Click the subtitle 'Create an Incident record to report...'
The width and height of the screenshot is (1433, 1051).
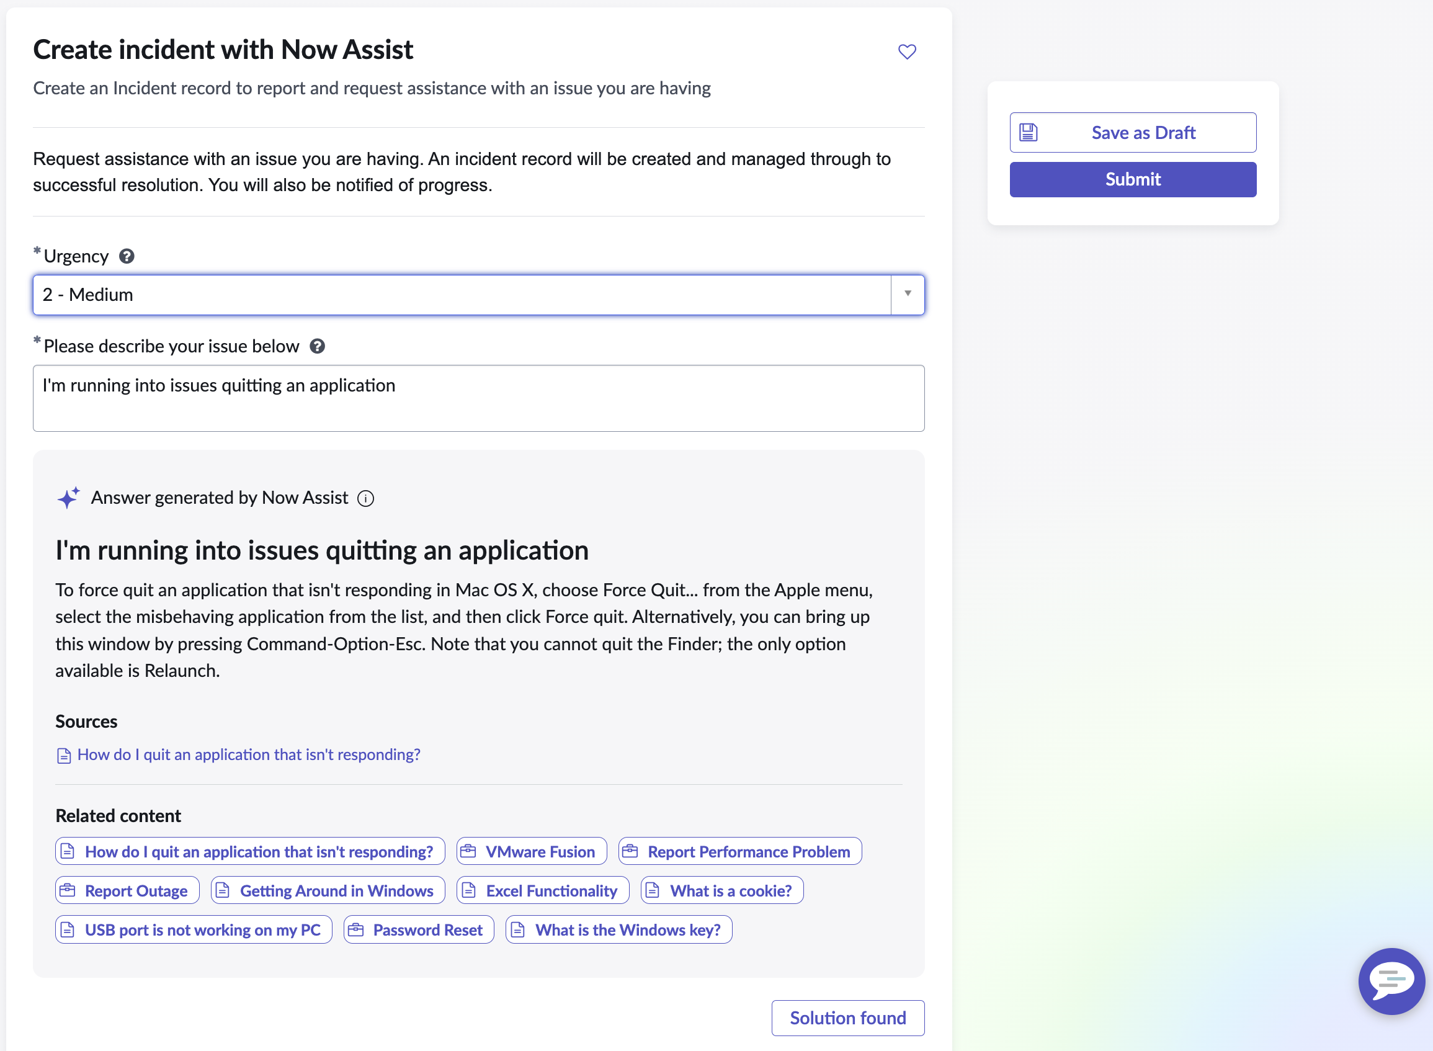click(x=372, y=88)
